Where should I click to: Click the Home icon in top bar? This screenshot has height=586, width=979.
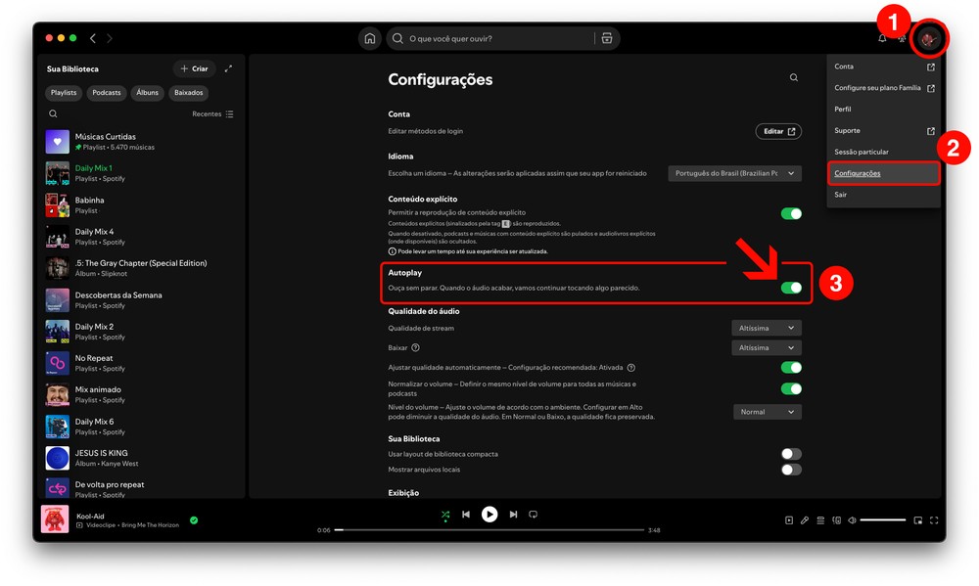[x=370, y=39]
